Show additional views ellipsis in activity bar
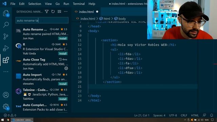Viewport: 217px width, 122px height. 6,72
